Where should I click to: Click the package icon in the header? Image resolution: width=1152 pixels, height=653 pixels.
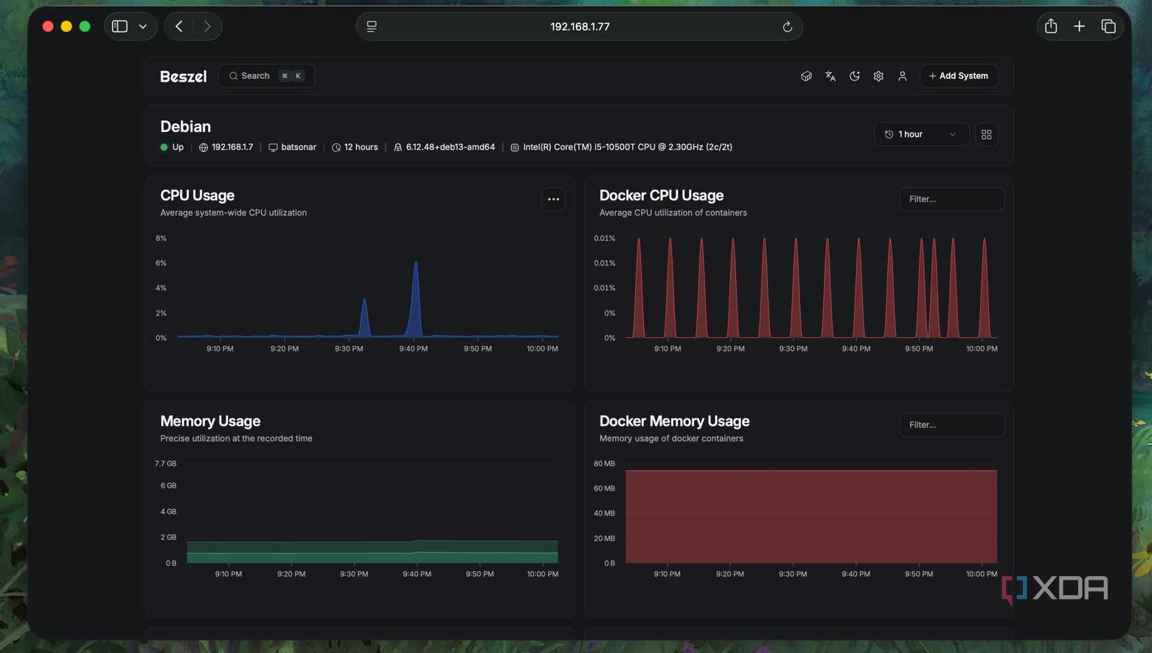point(806,75)
